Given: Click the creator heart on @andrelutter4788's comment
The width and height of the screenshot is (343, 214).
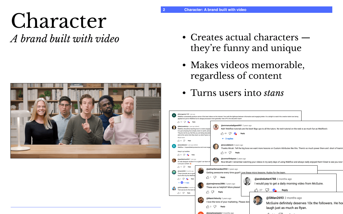Looking at the screenshot, I should 274,190.
